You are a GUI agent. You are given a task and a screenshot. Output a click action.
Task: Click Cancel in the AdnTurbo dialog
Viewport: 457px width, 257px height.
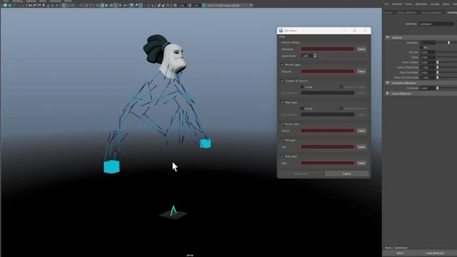[x=347, y=174]
